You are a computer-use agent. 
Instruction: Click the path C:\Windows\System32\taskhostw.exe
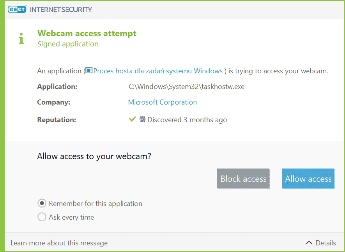click(186, 87)
